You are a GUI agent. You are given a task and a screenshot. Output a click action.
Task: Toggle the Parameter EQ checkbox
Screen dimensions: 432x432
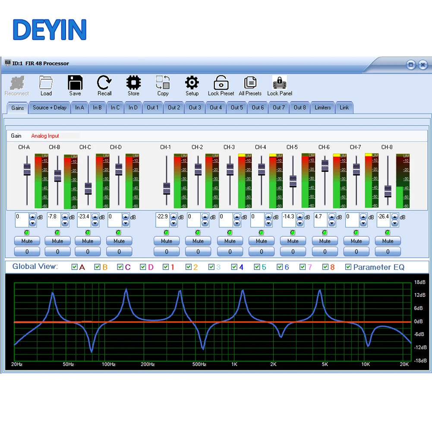[x=348, y=267]
